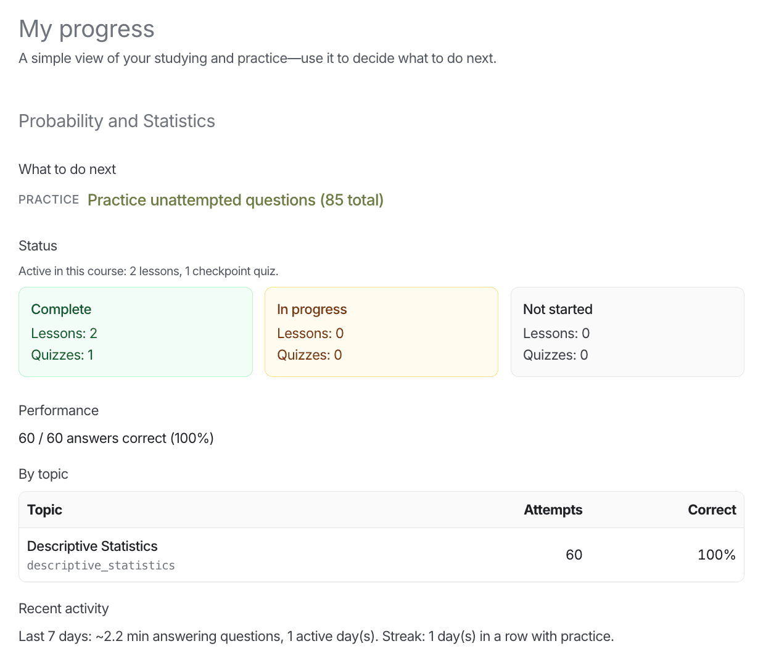
Task: Select the Descriptive Statistics topic row name
Action: tap(93, 546)
